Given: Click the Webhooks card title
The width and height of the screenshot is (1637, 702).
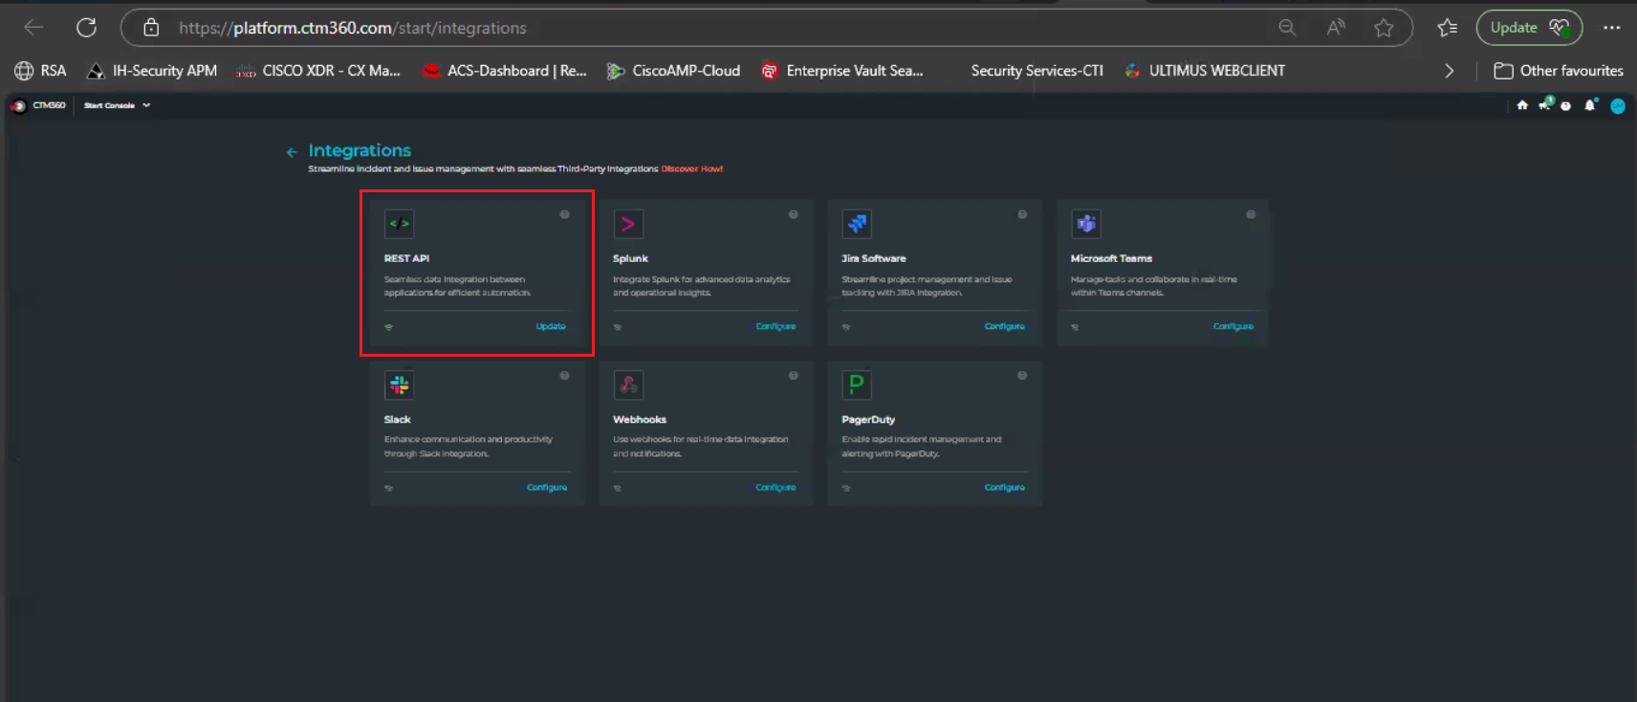Looking at the screenshot, I should (x=640, y=420).
